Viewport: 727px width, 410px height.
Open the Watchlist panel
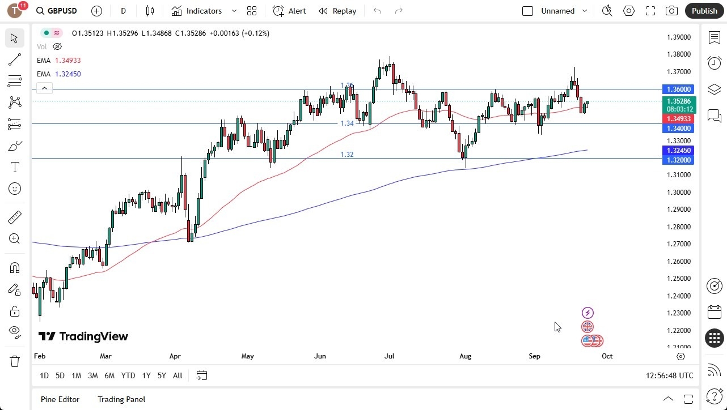pyautogui.click(x=714, y=37)
